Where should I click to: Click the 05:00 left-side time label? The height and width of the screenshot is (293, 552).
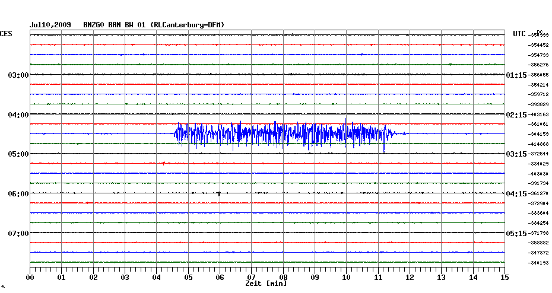(x=18, y=154)
